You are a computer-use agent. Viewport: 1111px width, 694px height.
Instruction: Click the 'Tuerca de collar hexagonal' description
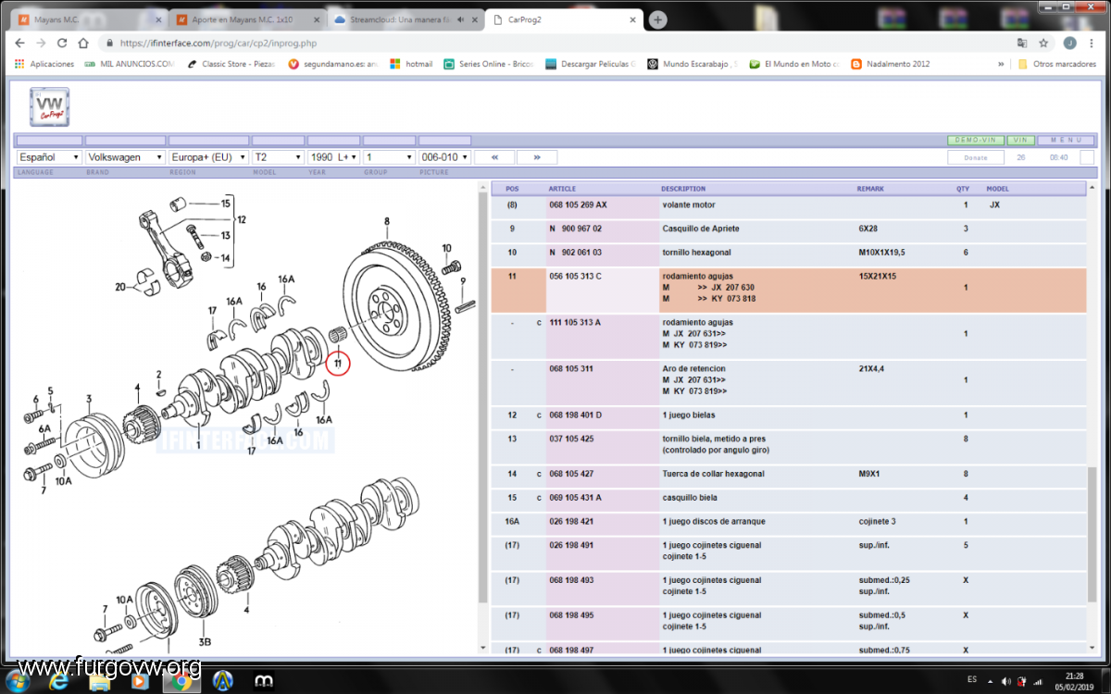pyautogui.click(x=713, y=474)
